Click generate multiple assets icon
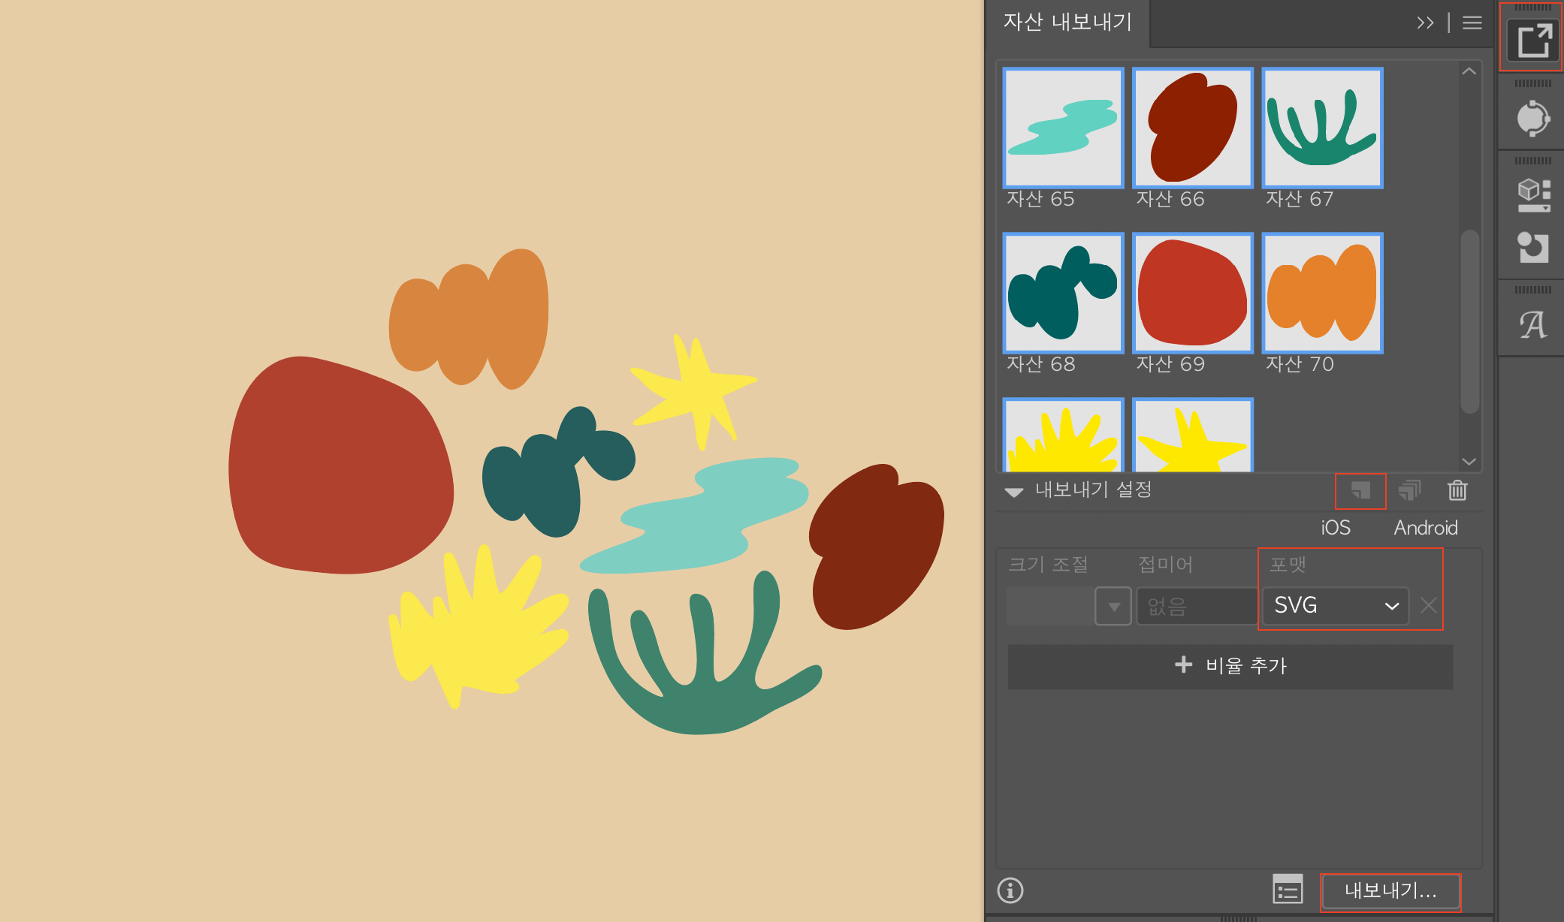Screen dimensions: 1564x922 pyautogui.click(x=1409, y=491)
